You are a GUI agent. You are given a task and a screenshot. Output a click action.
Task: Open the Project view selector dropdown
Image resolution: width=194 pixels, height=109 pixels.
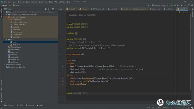[9, 9]
